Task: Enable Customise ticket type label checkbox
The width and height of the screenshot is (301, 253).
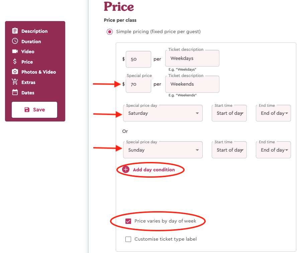Action: [x=128, y=239]
